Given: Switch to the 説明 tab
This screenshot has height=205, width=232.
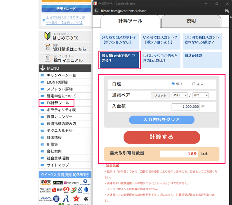Looking at the screenshot, I should point(191,21).
